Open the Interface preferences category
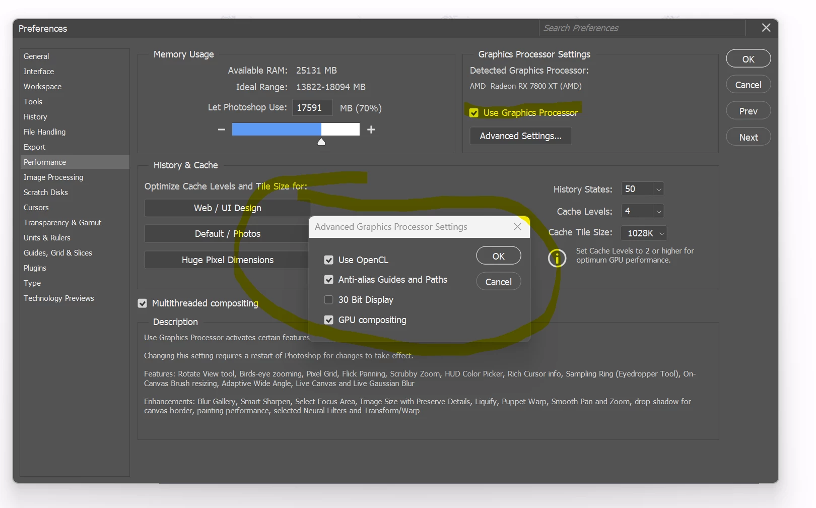This screenshot has height=508, width=816. 75,72
